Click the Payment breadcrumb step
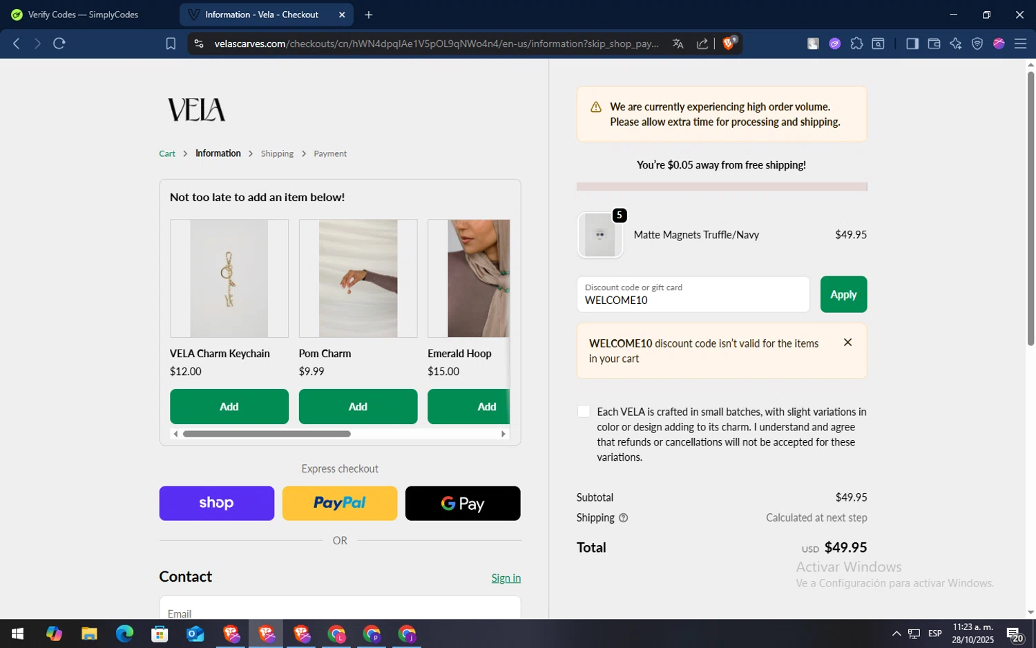Viewport: 1036px width, 648px height. coord(330,154)
